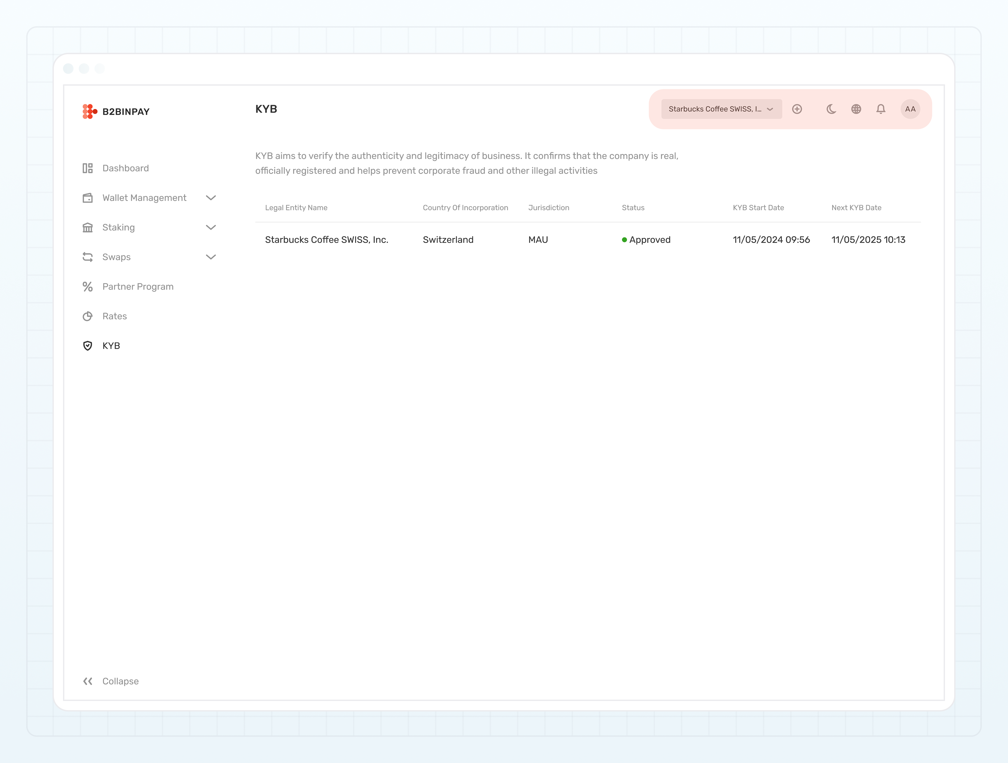This screenshot has height=763, width=1008.
Task: Expand Wallet Management chevron
Action: click(211, 197)
